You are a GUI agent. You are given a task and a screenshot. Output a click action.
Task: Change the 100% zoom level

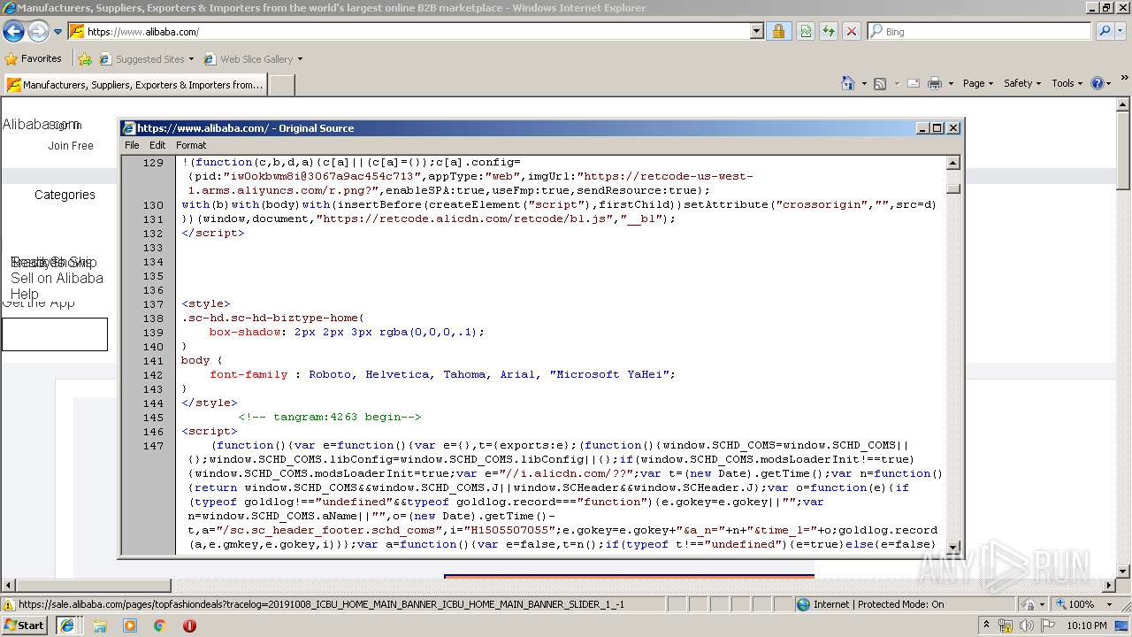[1084, 604]
